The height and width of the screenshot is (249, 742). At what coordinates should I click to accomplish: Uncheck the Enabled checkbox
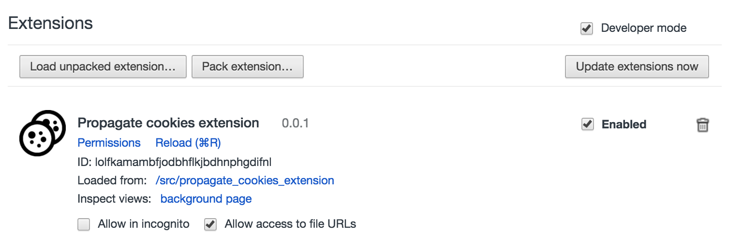(x=587, y=124)
